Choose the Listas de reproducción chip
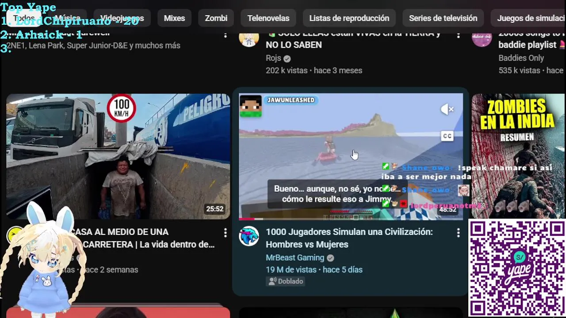The width and height of the screenshot is (566, 318). pos(349,18)
